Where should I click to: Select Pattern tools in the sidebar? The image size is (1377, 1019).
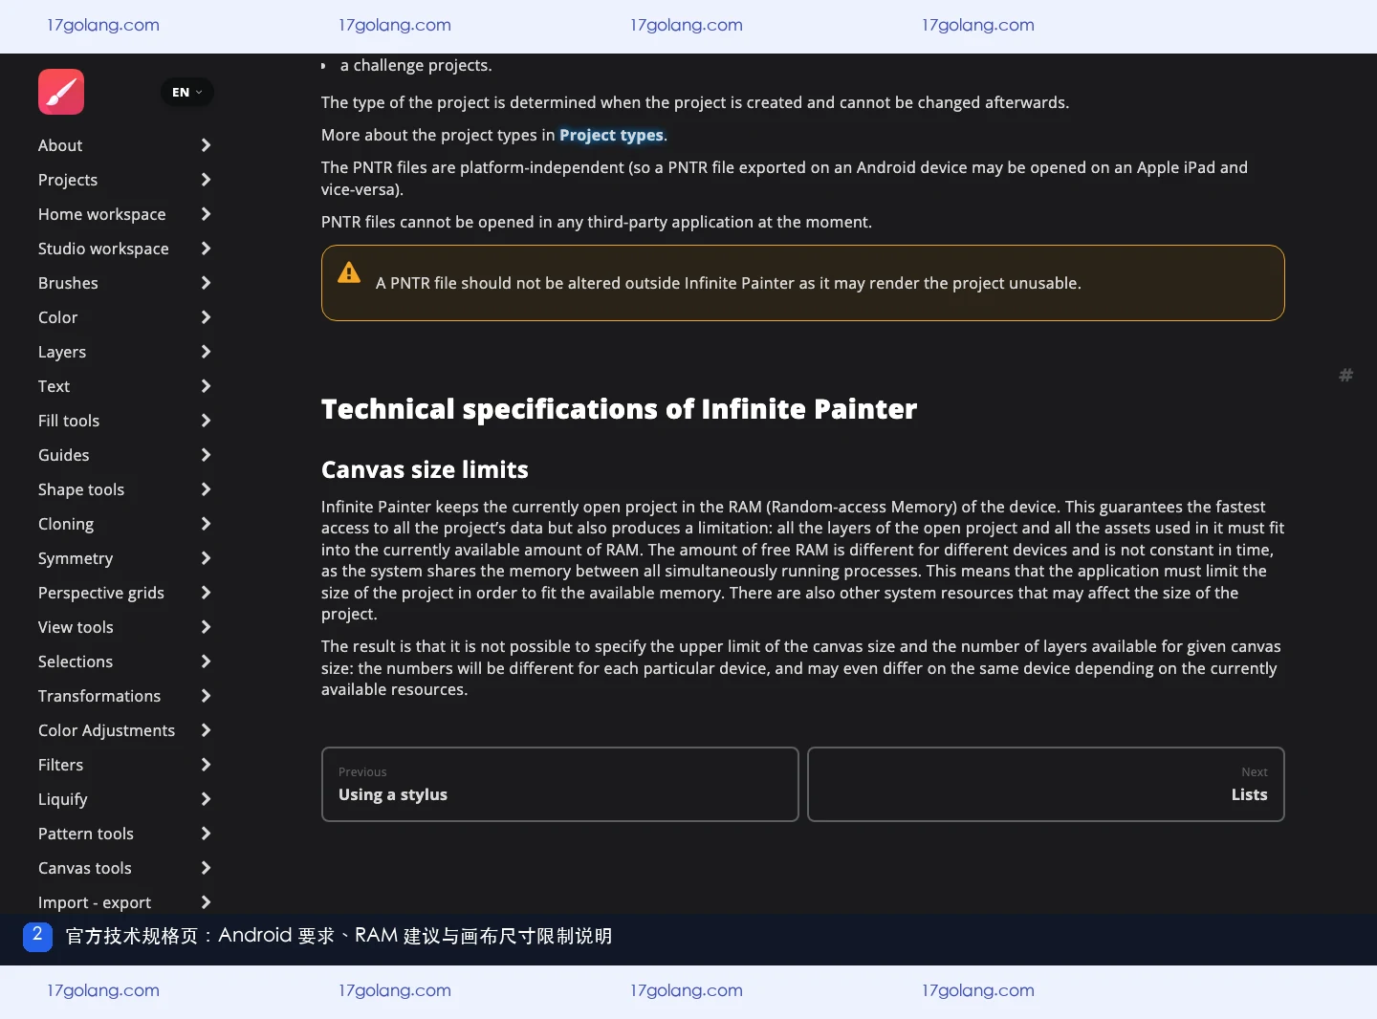[x=86, y=834]
